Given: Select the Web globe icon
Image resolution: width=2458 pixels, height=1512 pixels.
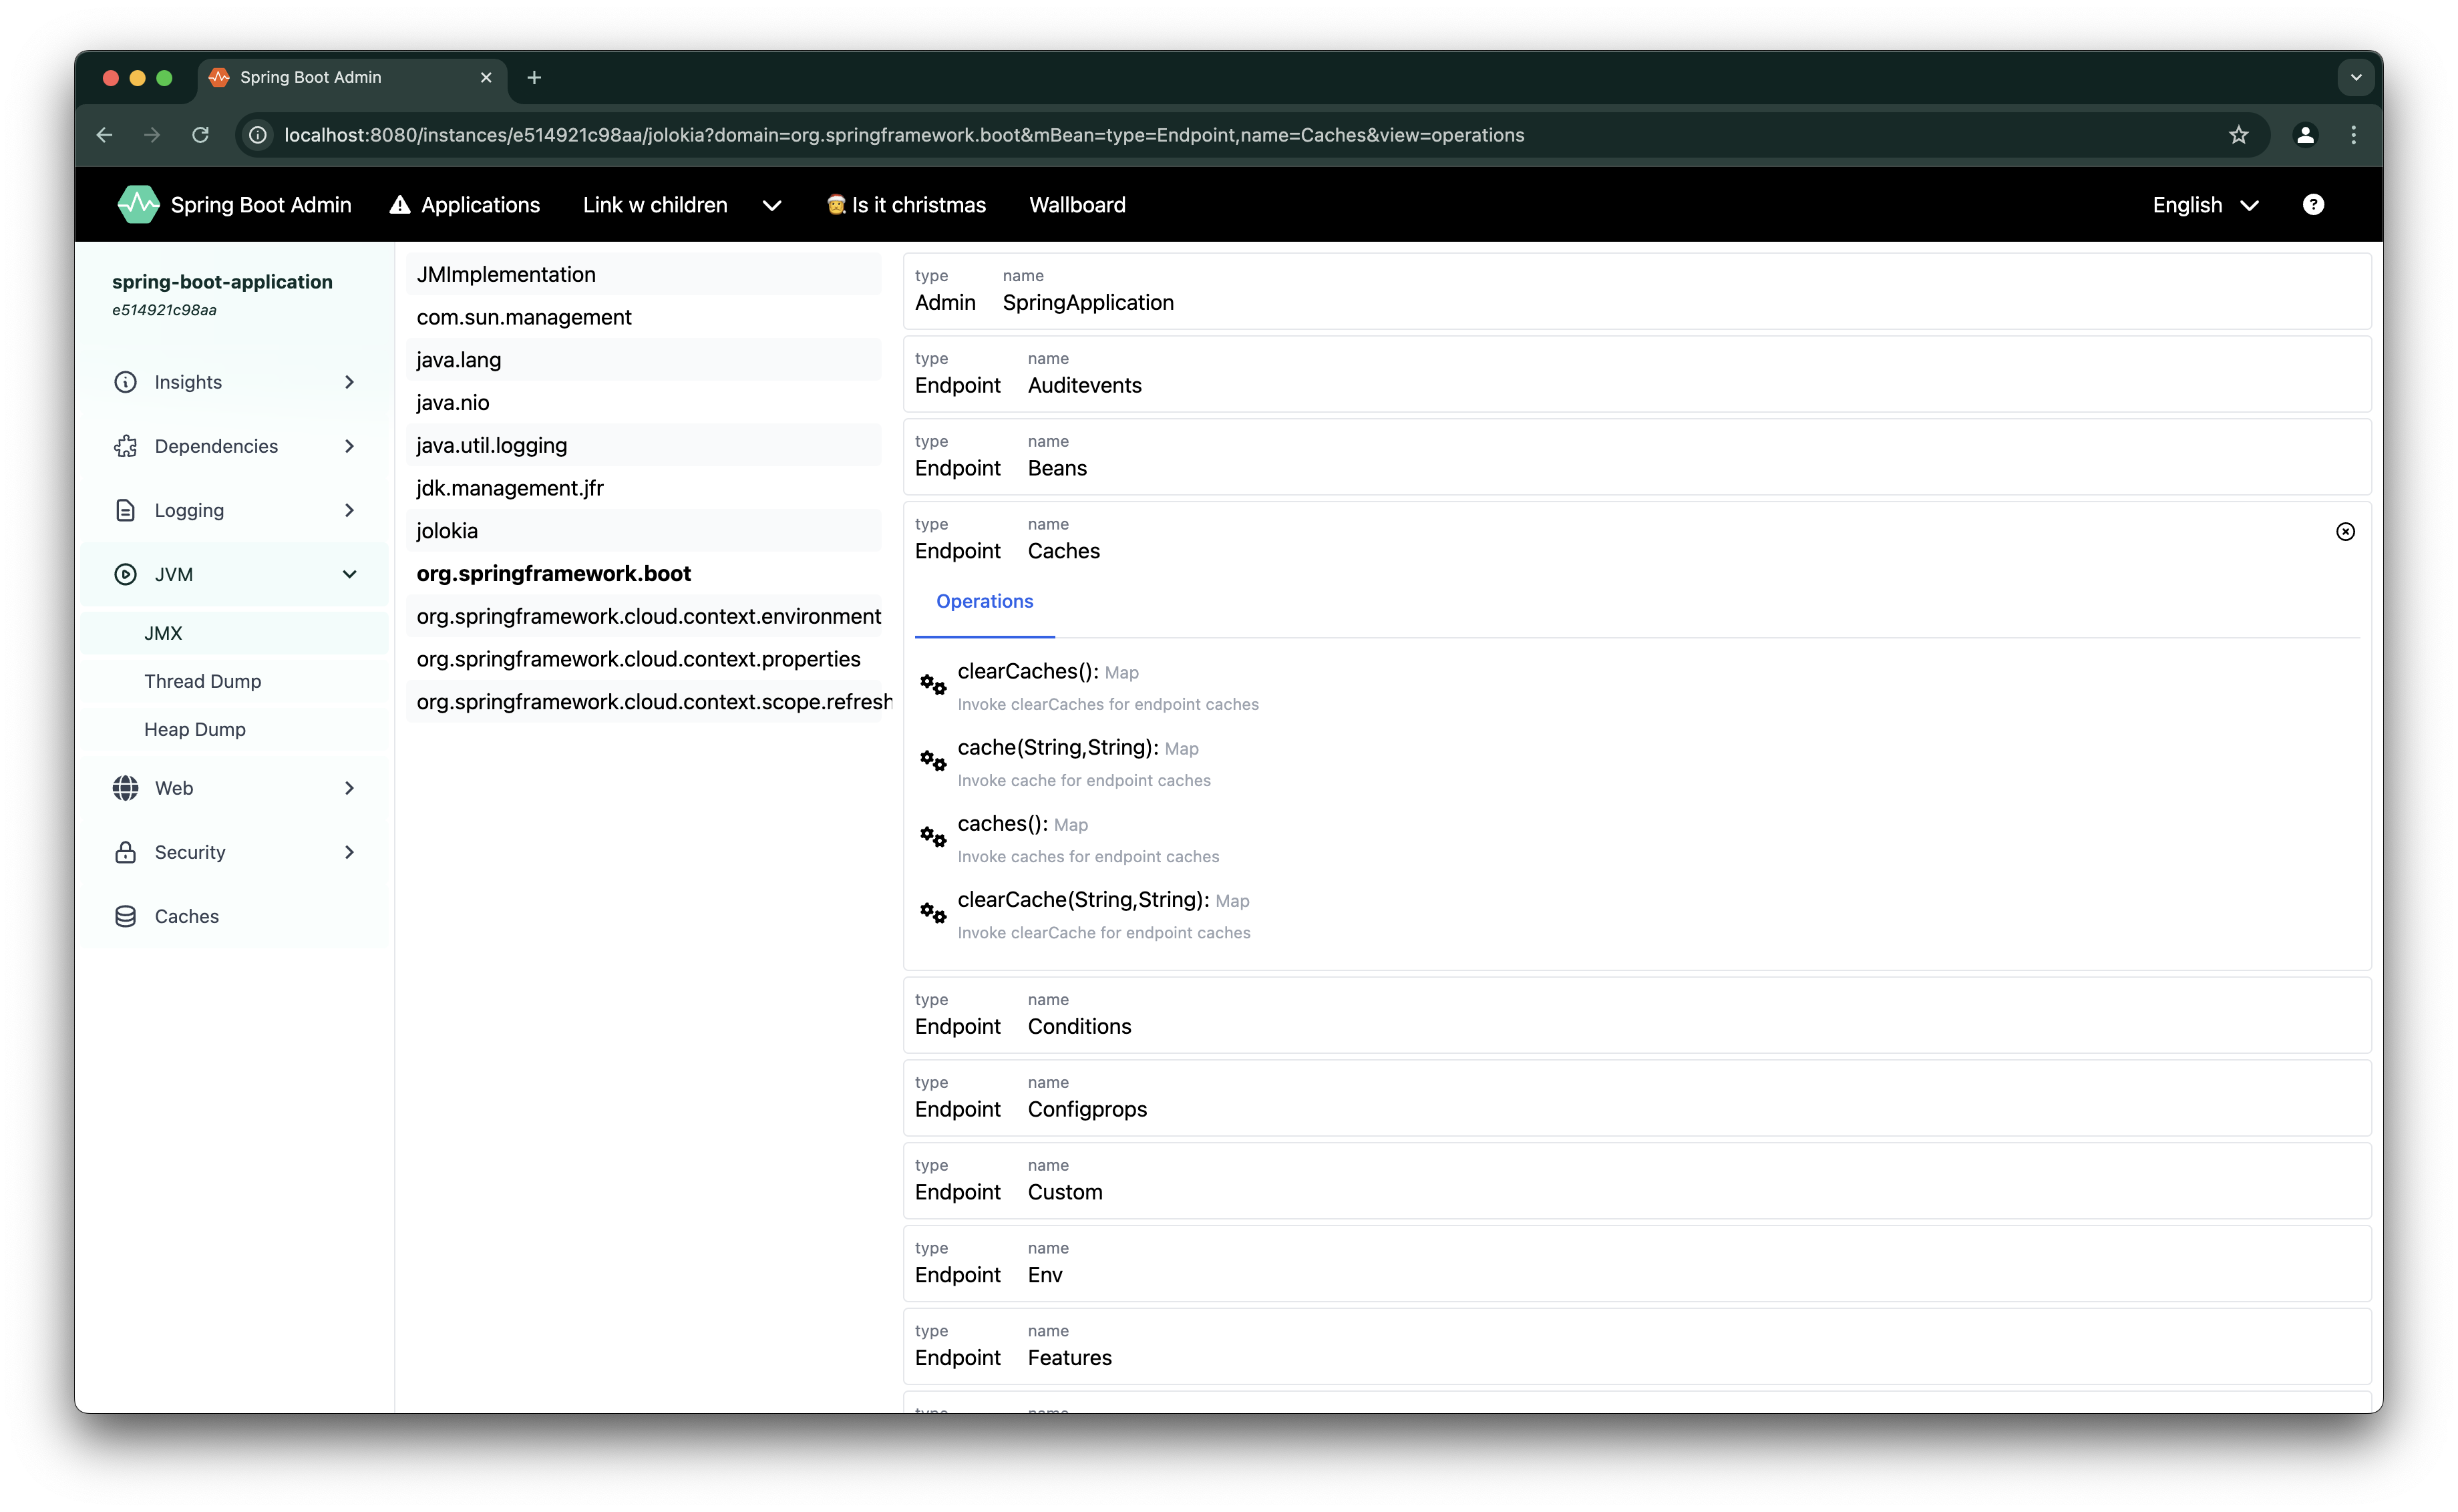Looking at the screenshot, I should (125, 787).
